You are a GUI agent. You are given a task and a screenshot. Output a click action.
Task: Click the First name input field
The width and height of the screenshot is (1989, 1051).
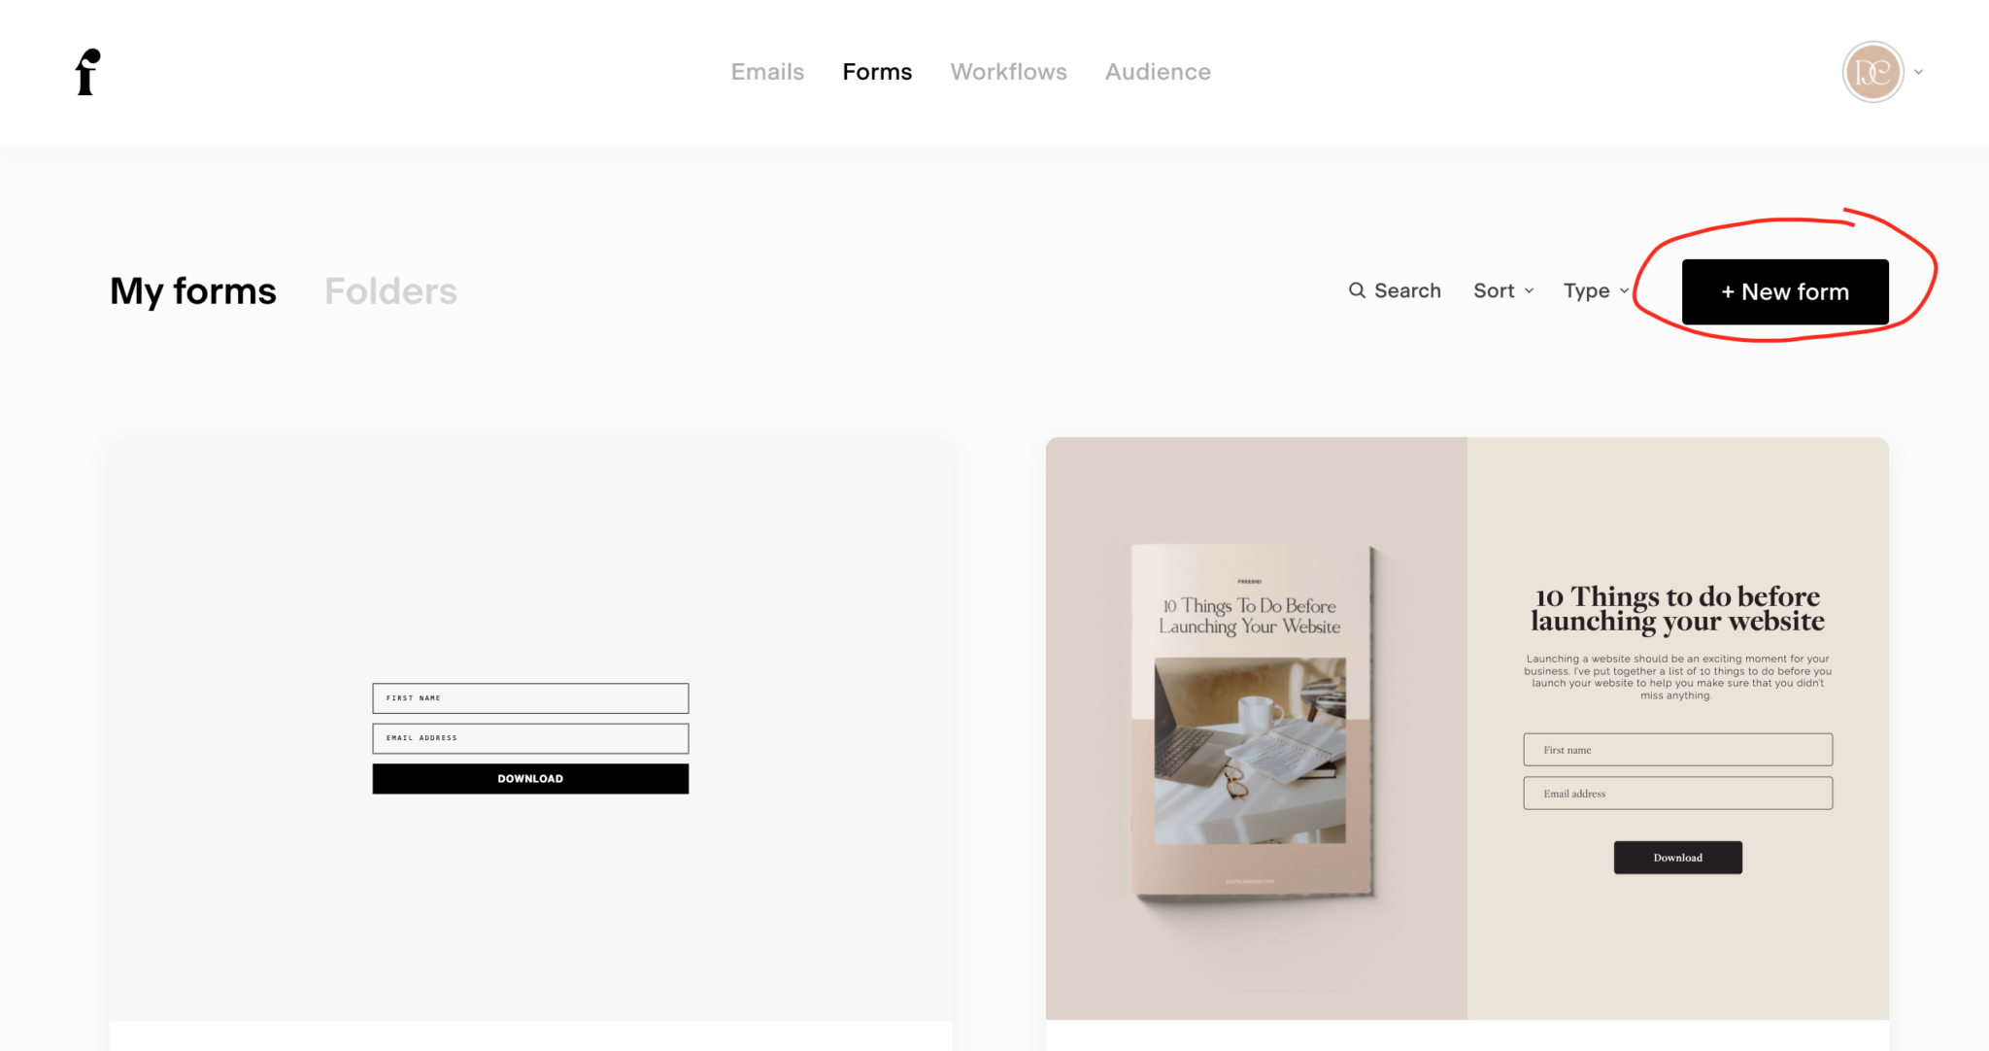[x=1676, y=749]
